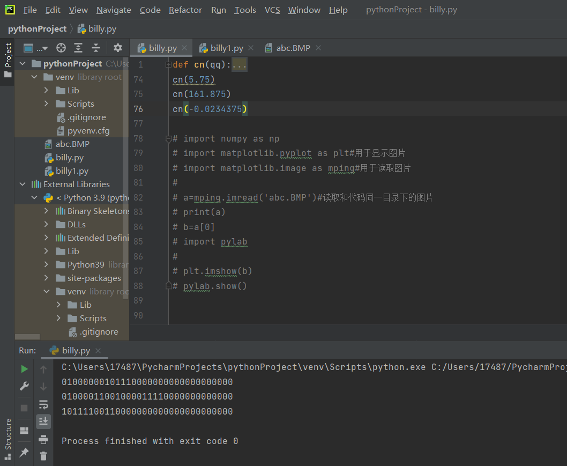Click the Rerun green play button
Image resolution: width=567 pixels, height=466 pixels.
point(24,369)
